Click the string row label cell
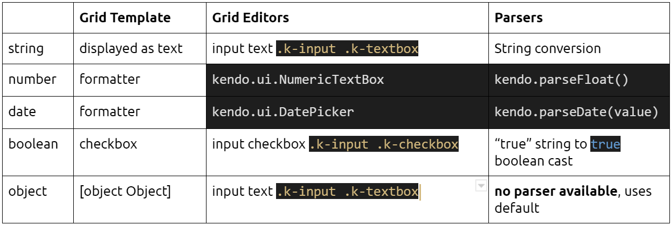 pyautogui.click(x=26, y=49)
